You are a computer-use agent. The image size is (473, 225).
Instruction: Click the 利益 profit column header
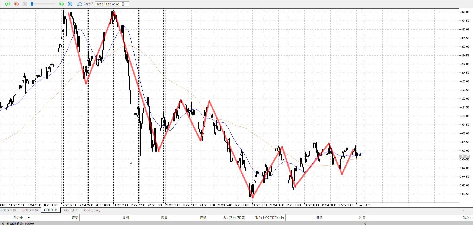tap(362, 218)
